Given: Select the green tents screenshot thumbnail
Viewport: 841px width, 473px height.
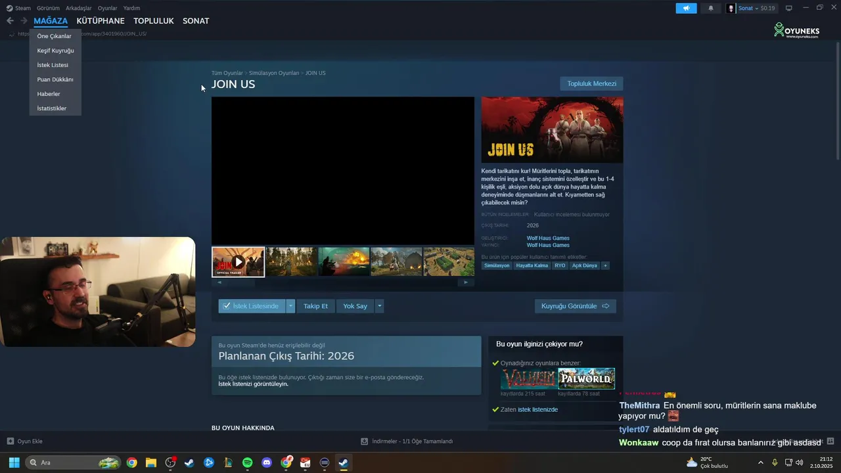Looking at the screenshot, I should 449,262.
